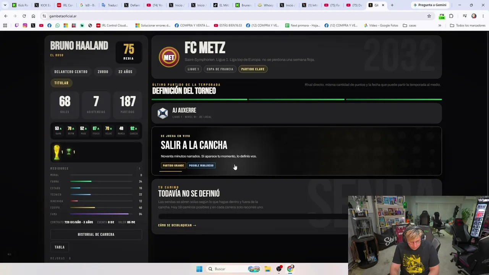The height and width of the screenshot is (275, 489).
Task: Open the Facebook bookmark icon
Action: click(x=49, y=26)
